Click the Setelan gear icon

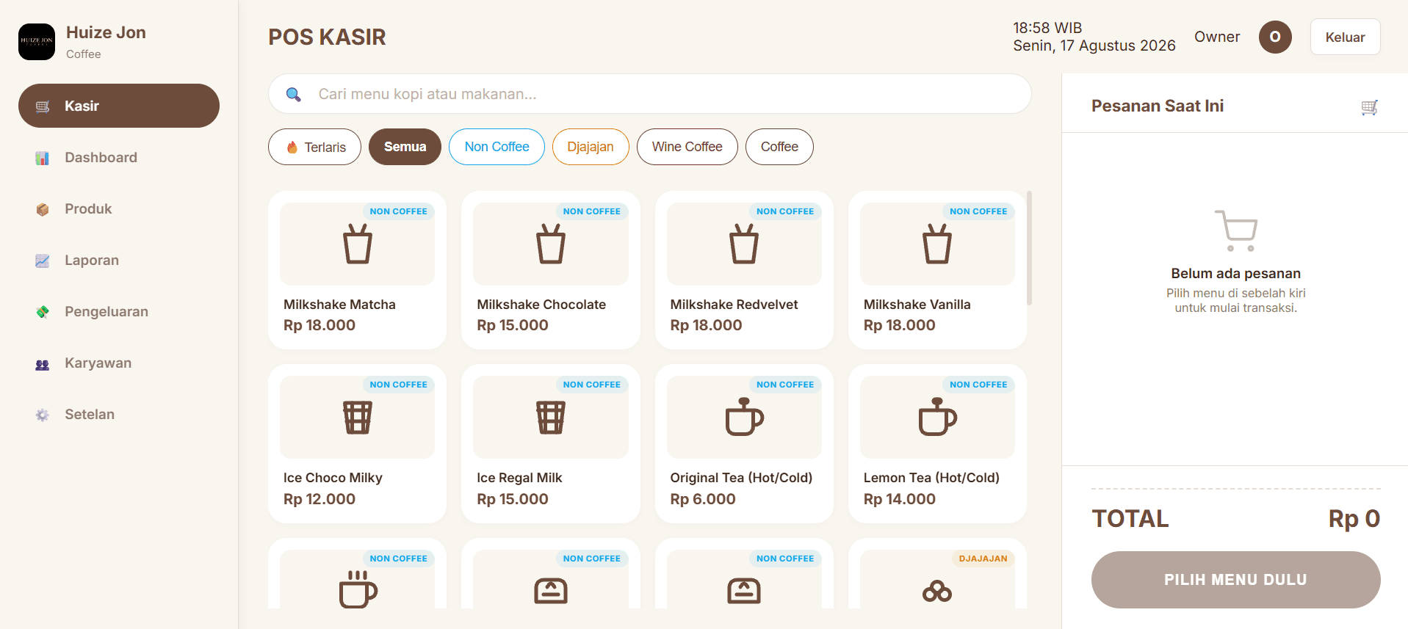(x=43, y=415)
